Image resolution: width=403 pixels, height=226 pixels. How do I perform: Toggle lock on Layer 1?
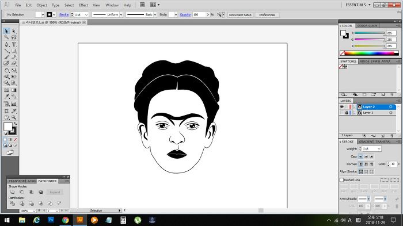[347, 113]
